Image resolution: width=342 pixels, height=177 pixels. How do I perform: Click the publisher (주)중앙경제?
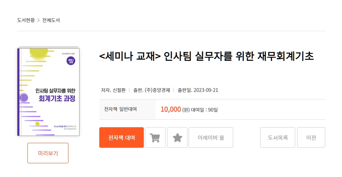[x=157, y=90]
